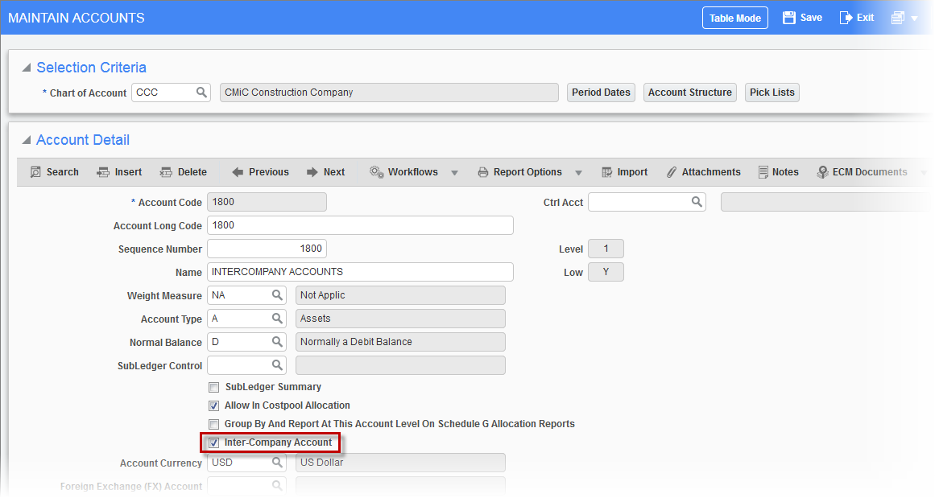Uncheck the Inter-Company Account checkbox
The width and height of the screenshot is (935, 498).
click(x=214, y=442)
